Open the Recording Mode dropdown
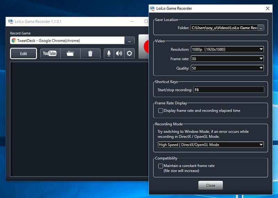This screenshot has height=198, width=278. tap(211, 145)
